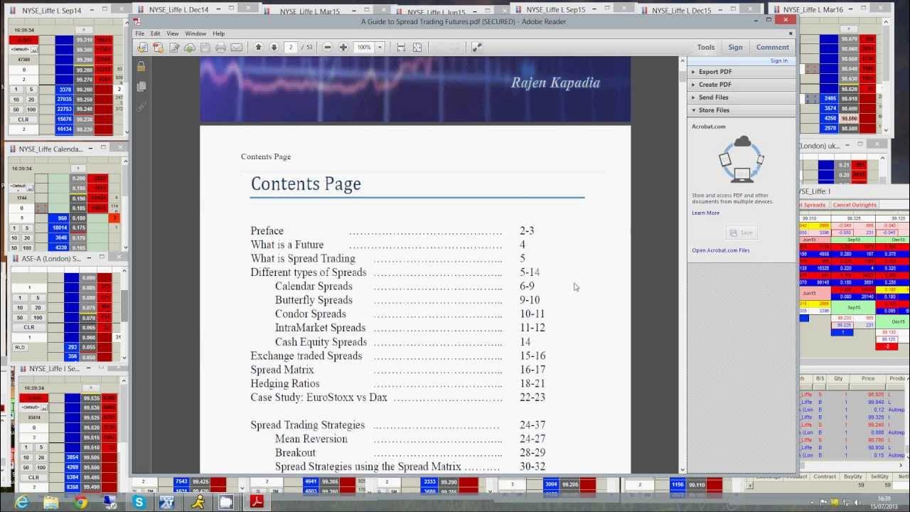The height and width of the screenshot is (512, 910).
Task: Zoom in using the plus button
Action: click(x=343, y=47)
